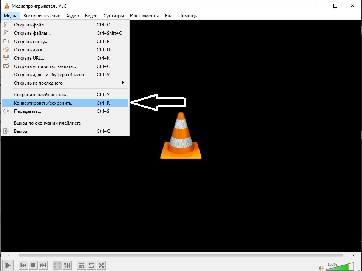Click elapsed time label at left of seek bar

tap(8, 256)
